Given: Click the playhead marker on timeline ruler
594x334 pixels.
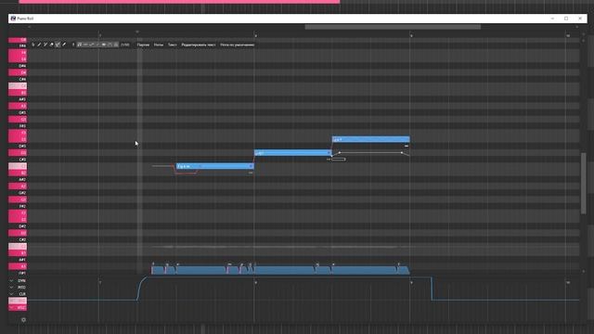Looking at the screenshot, I should [137, 32].
